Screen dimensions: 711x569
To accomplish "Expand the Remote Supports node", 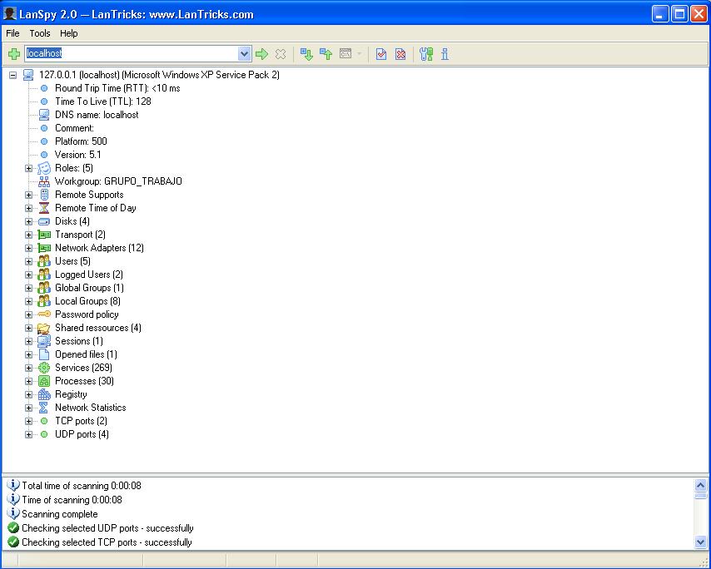I will [28, 195].
